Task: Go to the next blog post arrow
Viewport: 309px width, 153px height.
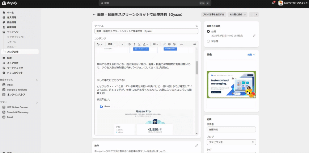Action: click(256, 14)
